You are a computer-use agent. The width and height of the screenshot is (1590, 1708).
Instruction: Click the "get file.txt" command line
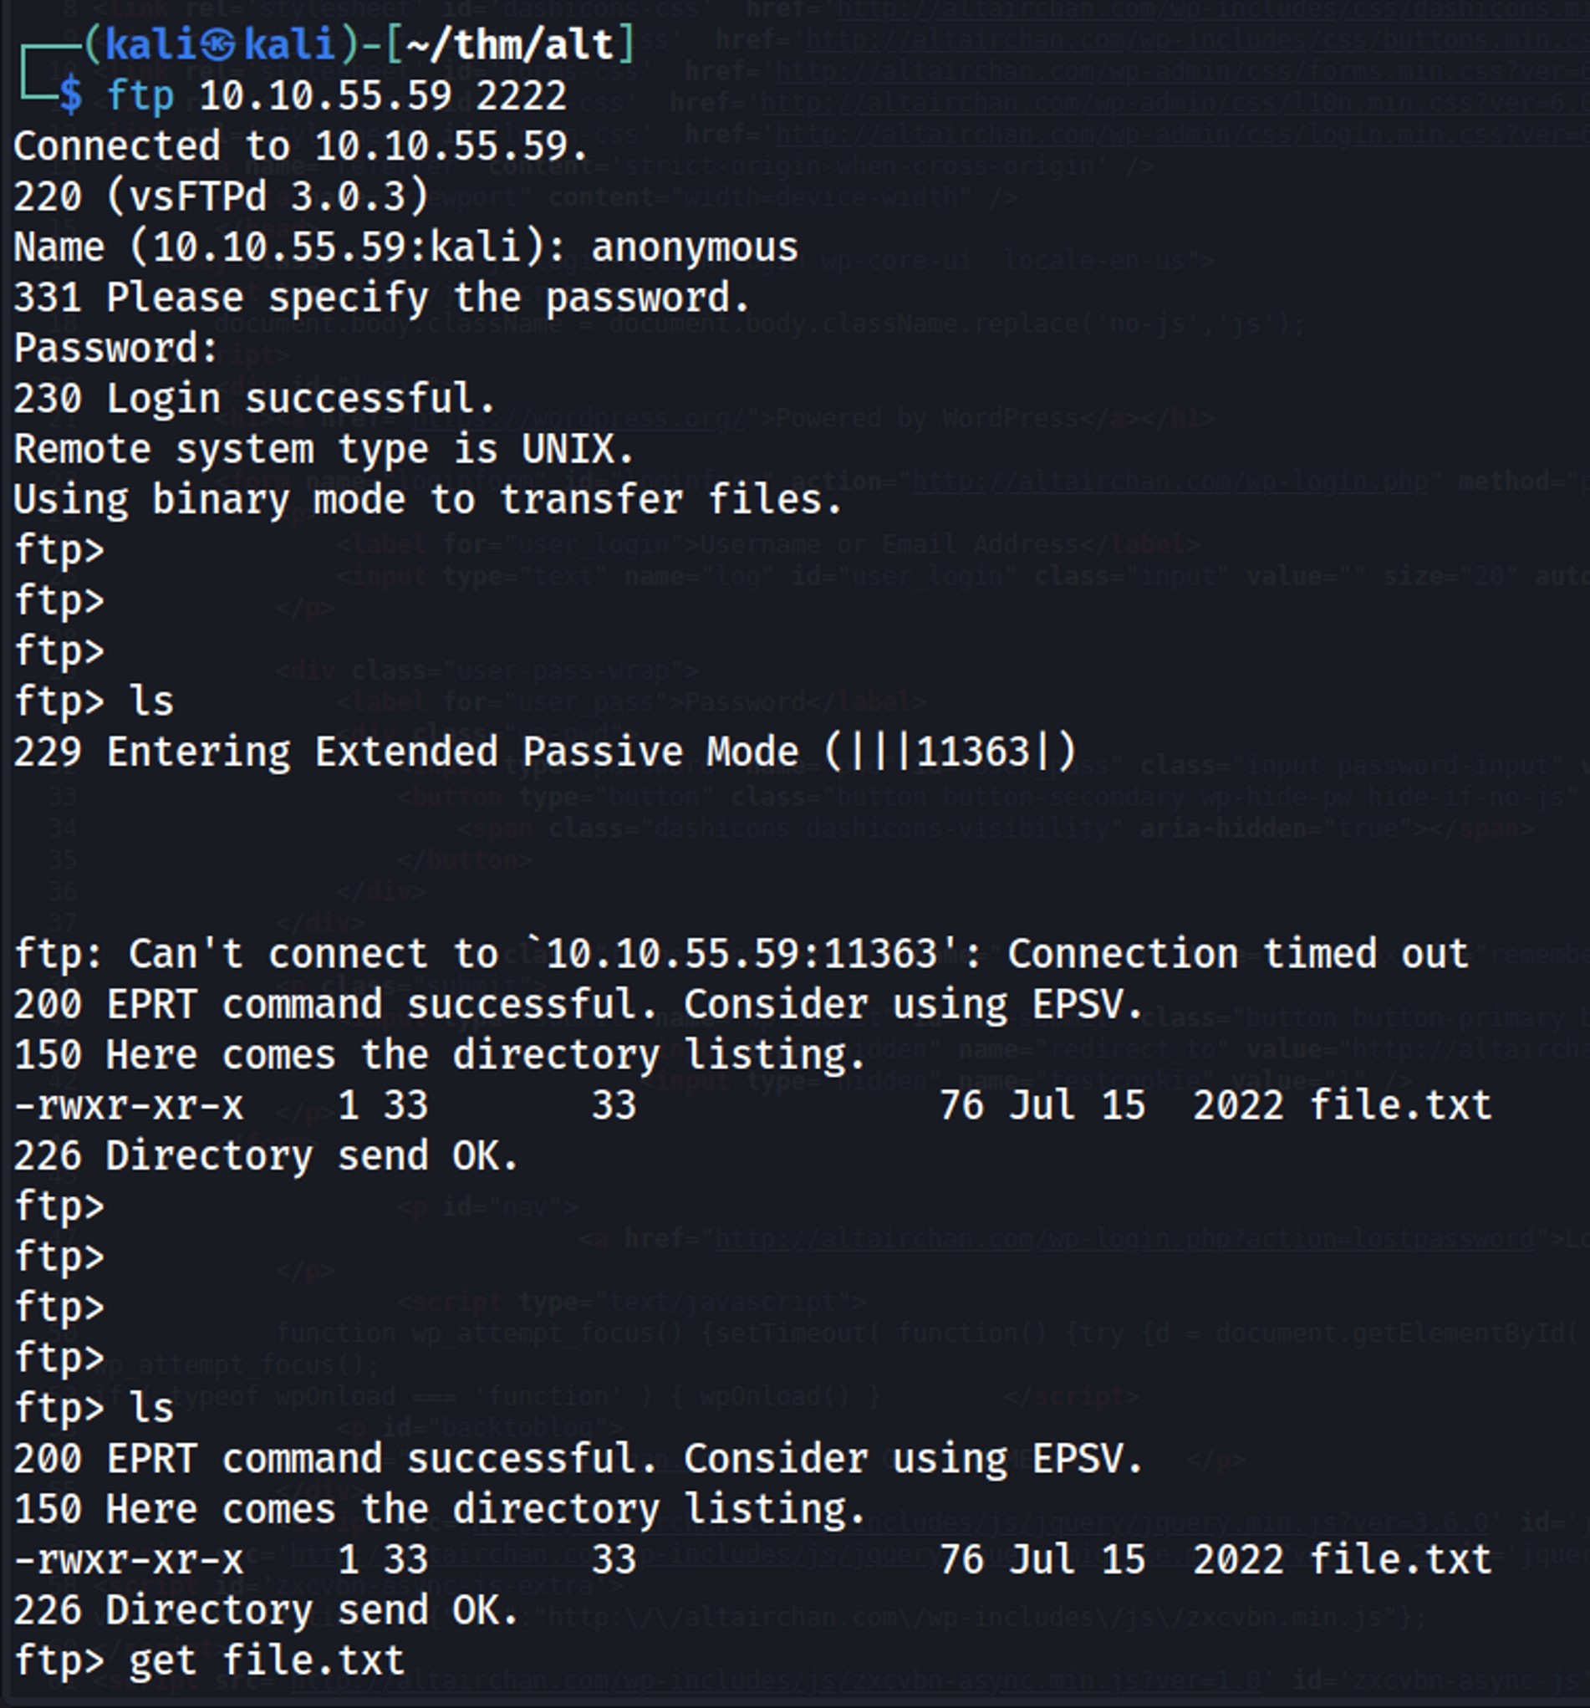coord(267,1662)
